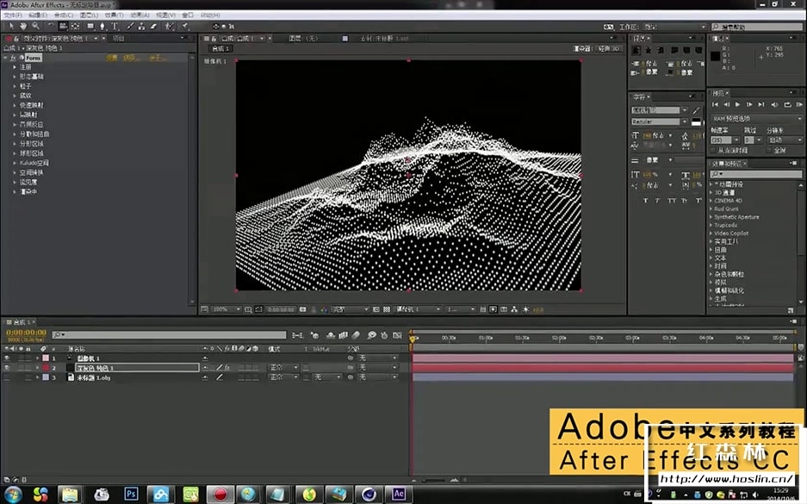Select the Rectangle shape tool
This screenshot has width=807, height=504.
[90, 26]
